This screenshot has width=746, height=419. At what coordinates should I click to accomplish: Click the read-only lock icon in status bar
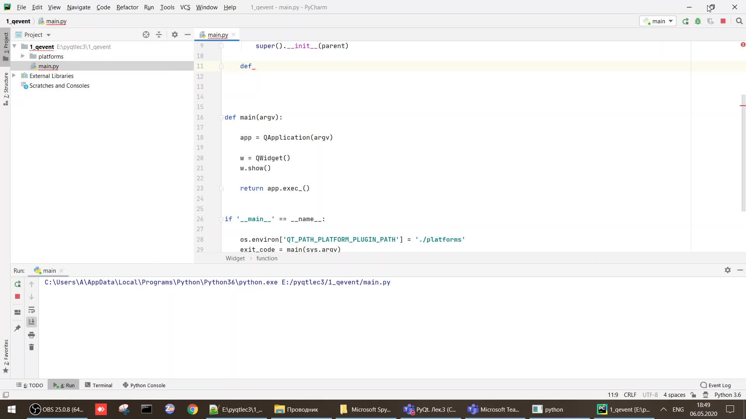[693, 395]
